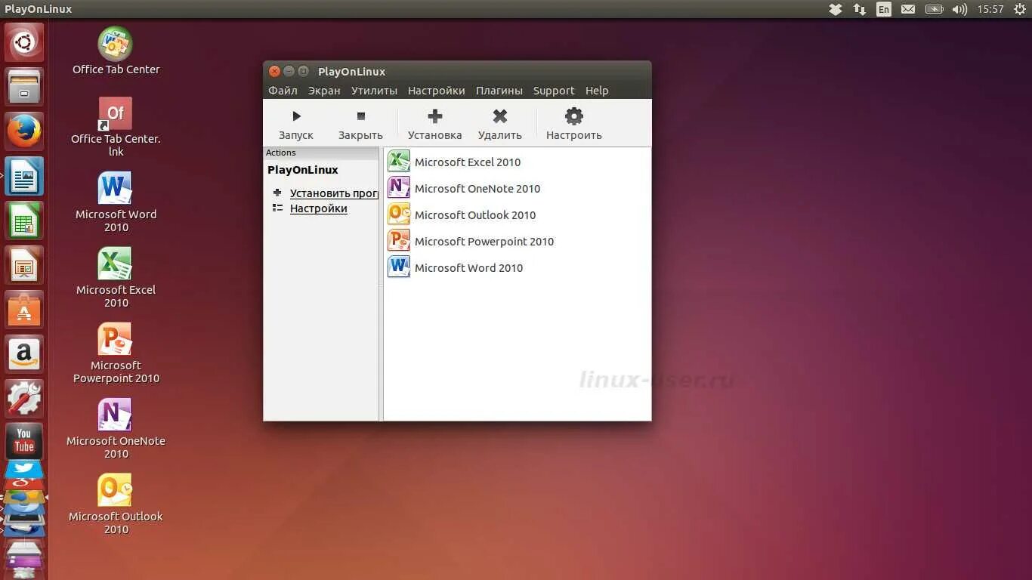1032x580 pixels.
Task: Click the Actions panel header
Action: coord(320,153)
